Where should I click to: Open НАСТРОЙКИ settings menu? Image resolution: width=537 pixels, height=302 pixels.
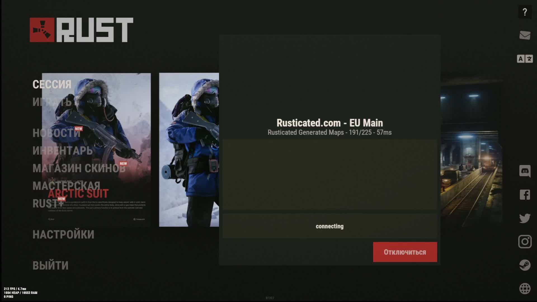point(63,235)
